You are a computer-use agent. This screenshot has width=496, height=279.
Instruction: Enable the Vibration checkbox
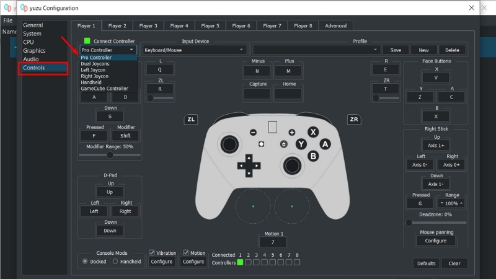point(152,252)
